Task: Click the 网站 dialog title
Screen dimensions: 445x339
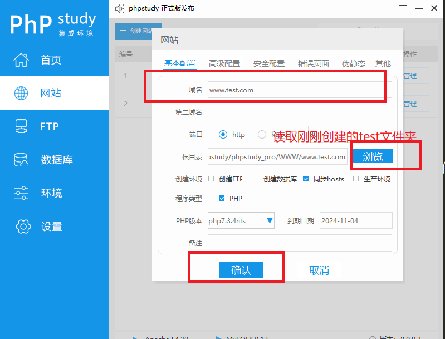Action: pos(169,40)
